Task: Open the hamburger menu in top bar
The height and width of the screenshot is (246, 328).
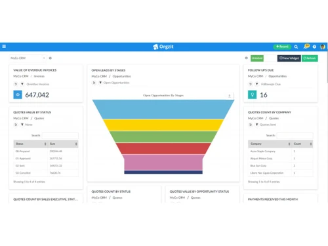Action: [x=4, y=47]
